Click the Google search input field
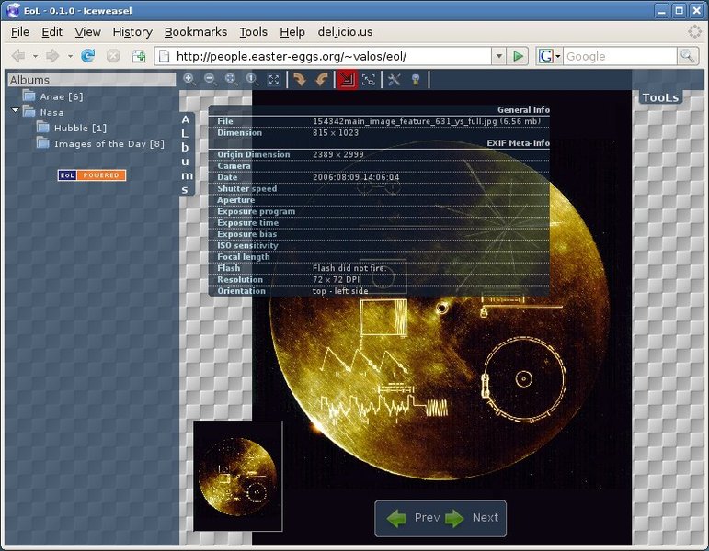 pyautogui.click(x=620, y=56)
